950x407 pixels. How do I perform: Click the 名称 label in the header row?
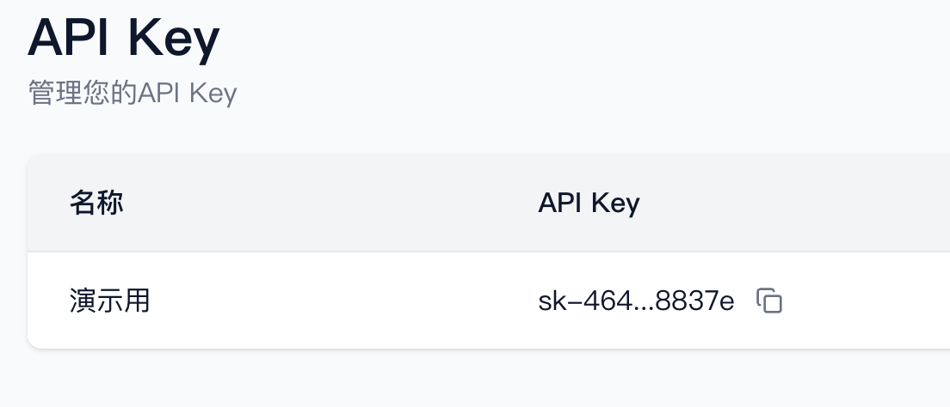[x=96, y=203]
